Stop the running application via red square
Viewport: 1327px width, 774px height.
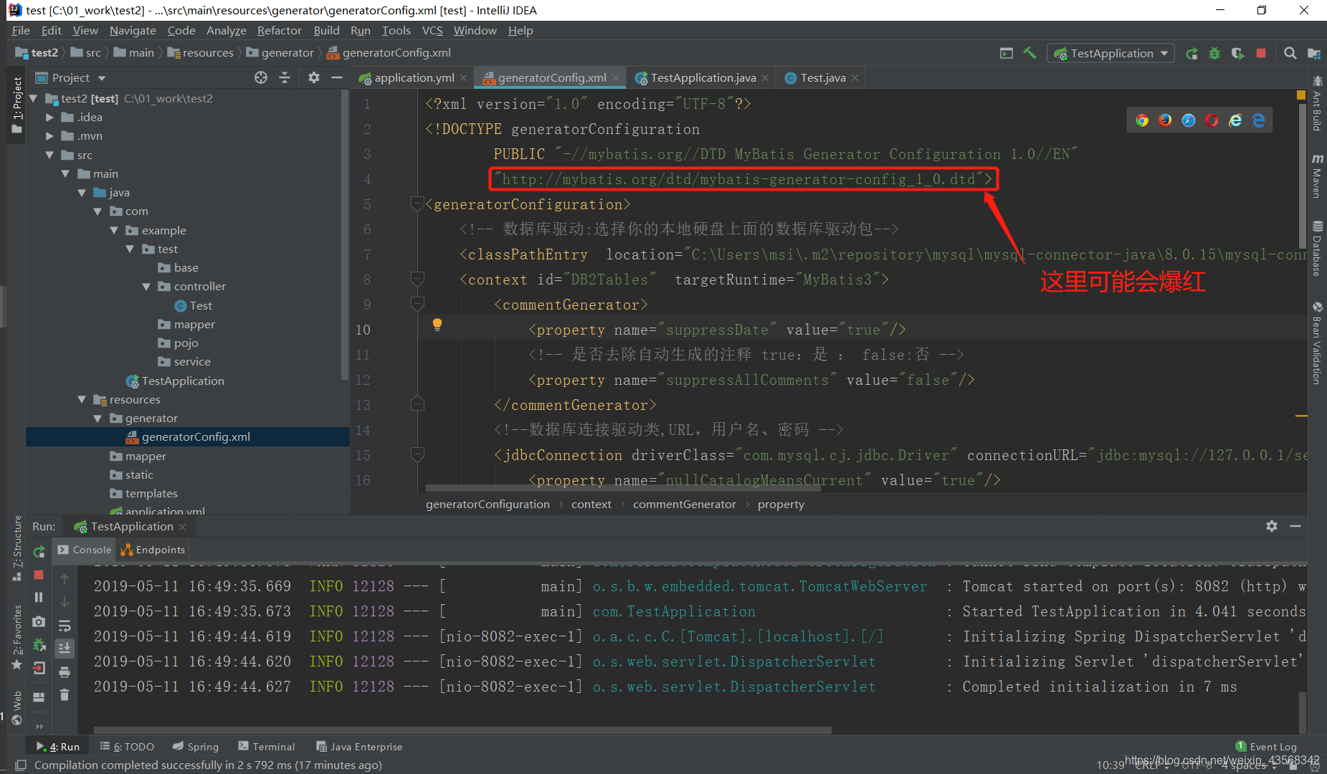1261,53
